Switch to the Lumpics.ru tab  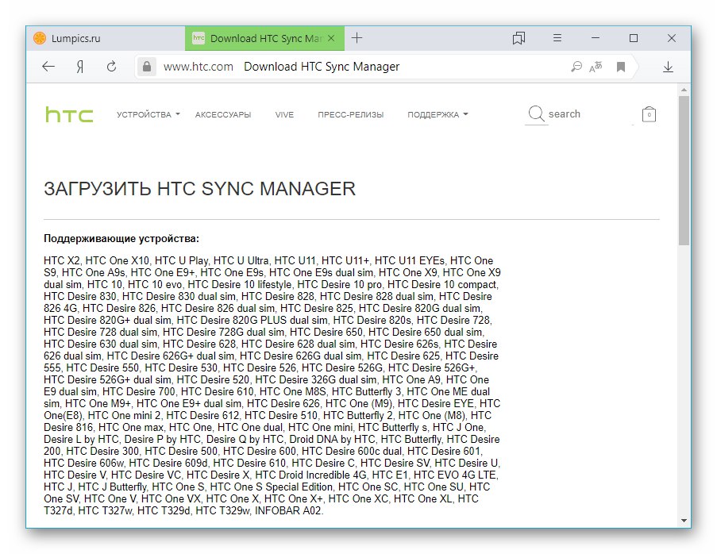(x=105, y=38)
